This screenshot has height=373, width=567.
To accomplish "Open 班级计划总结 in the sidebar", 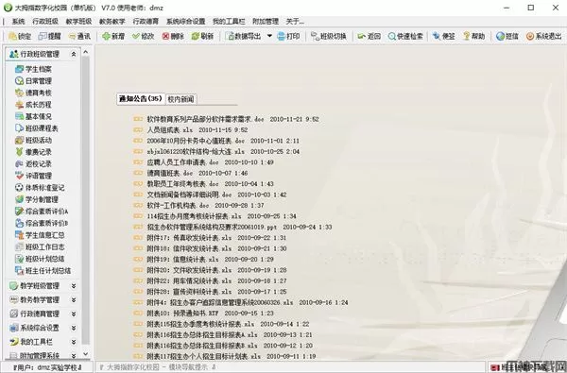I will click(40, 259).
